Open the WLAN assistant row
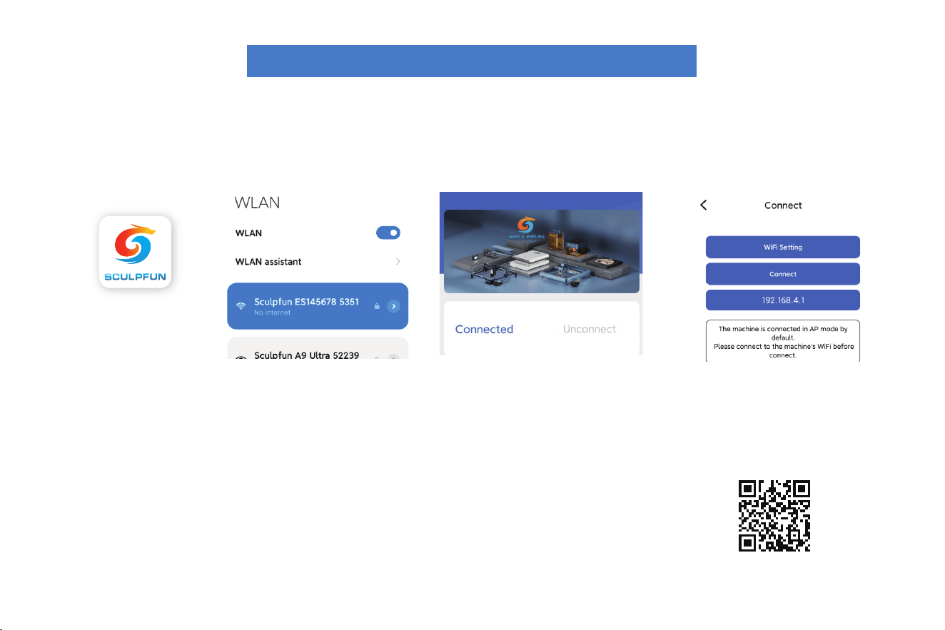The width and height of the screenshot is (945, 630). [318, 262]
